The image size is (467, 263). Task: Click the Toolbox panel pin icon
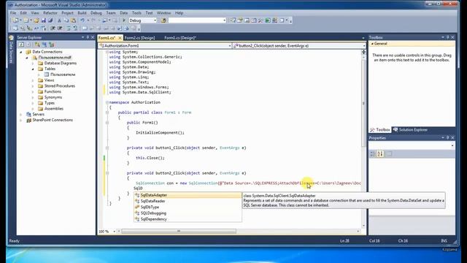(447, 37)
